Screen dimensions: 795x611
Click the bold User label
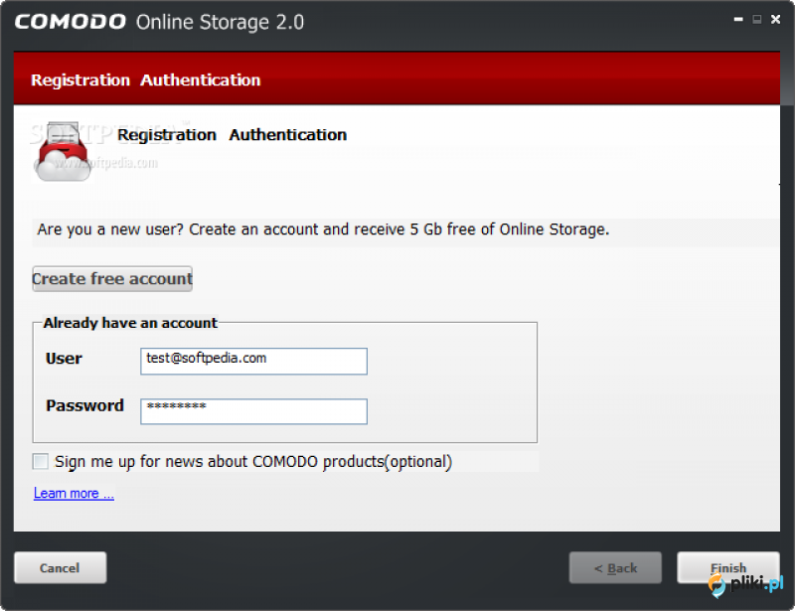pyautogui.click(x=64, y=359)
